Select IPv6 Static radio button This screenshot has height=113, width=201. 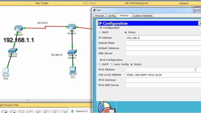132,64
